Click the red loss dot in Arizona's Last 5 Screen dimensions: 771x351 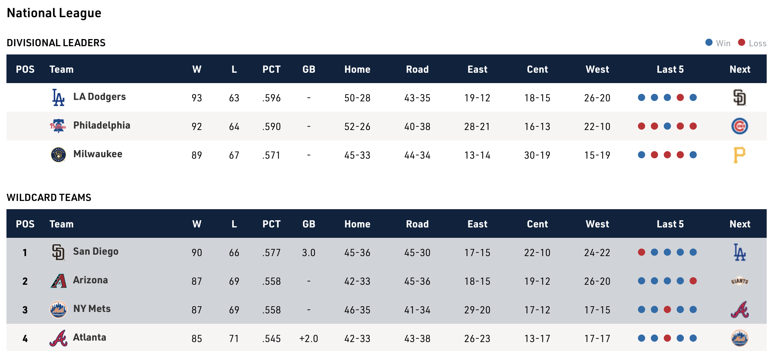(x=693, y=281)
